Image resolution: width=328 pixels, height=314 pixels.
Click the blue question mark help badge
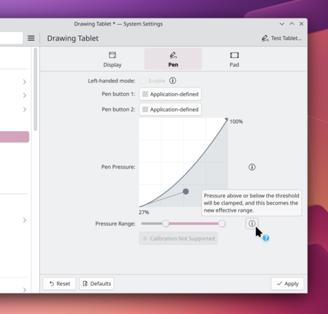click(x=266, y=238)
